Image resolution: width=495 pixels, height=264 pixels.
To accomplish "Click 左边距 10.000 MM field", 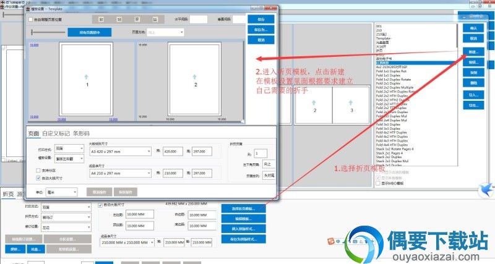I will (x=140, y=215).
